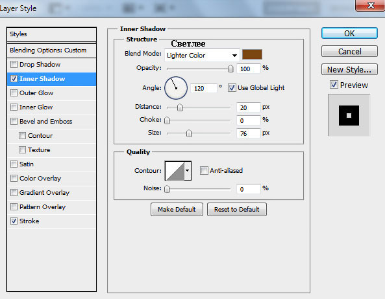385x299 pixels.
Task: Tick the Bevel and Emboss checkbox
Action: [14, 122]
